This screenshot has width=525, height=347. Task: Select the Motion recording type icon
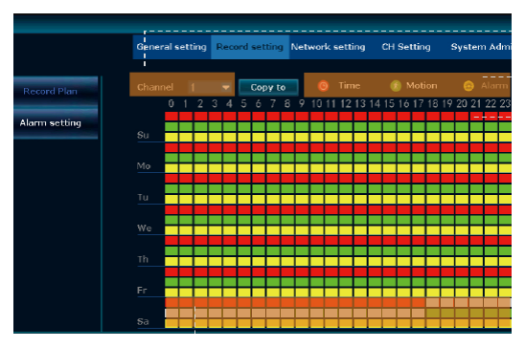click(396, 86)
